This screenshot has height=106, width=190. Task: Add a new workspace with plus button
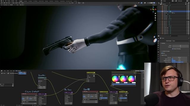tap(78, 1)
